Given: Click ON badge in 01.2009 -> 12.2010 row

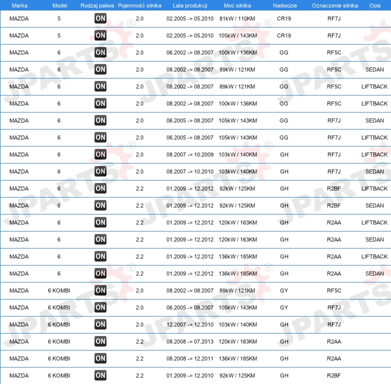Looking at the screenshot, I should (x=100, y=375).
